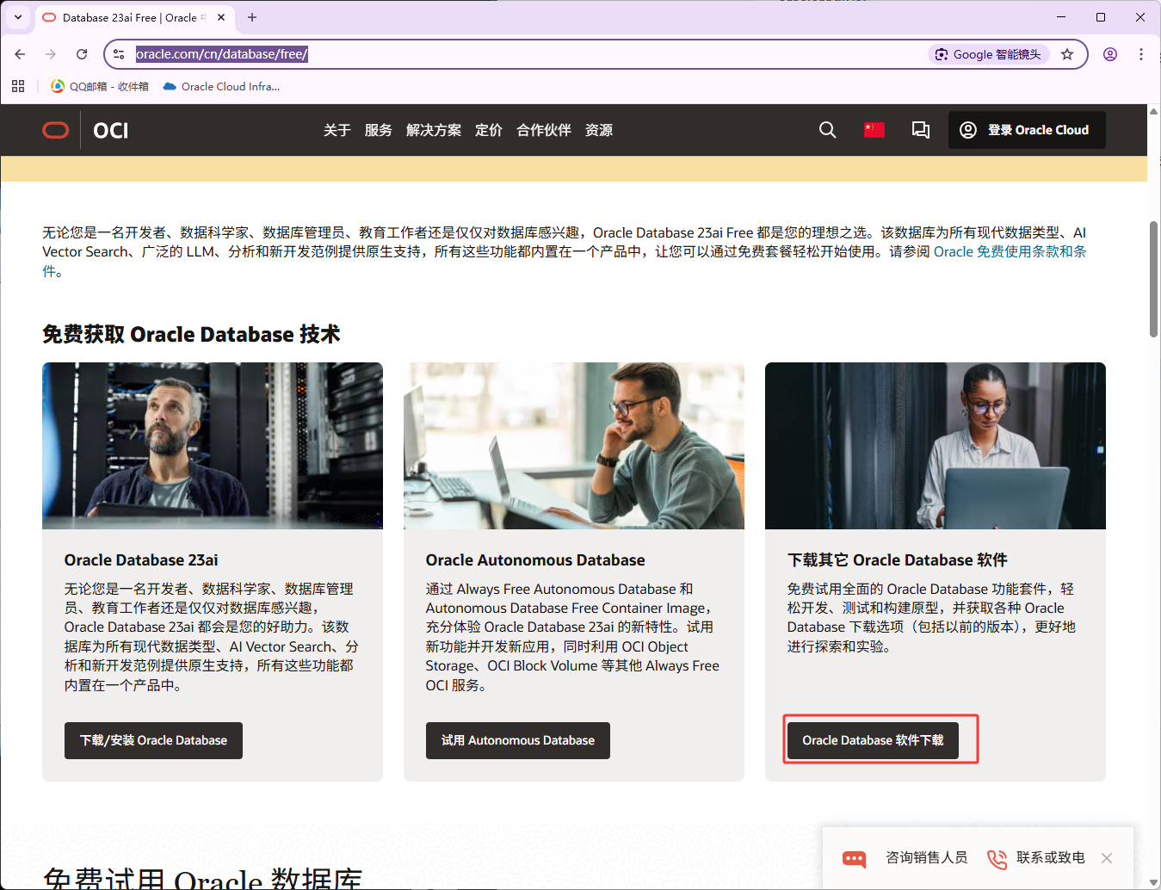Click the browser forward arrow
Screen dimensions: 1161x890
pyautogui.click(x=51, y=54)
